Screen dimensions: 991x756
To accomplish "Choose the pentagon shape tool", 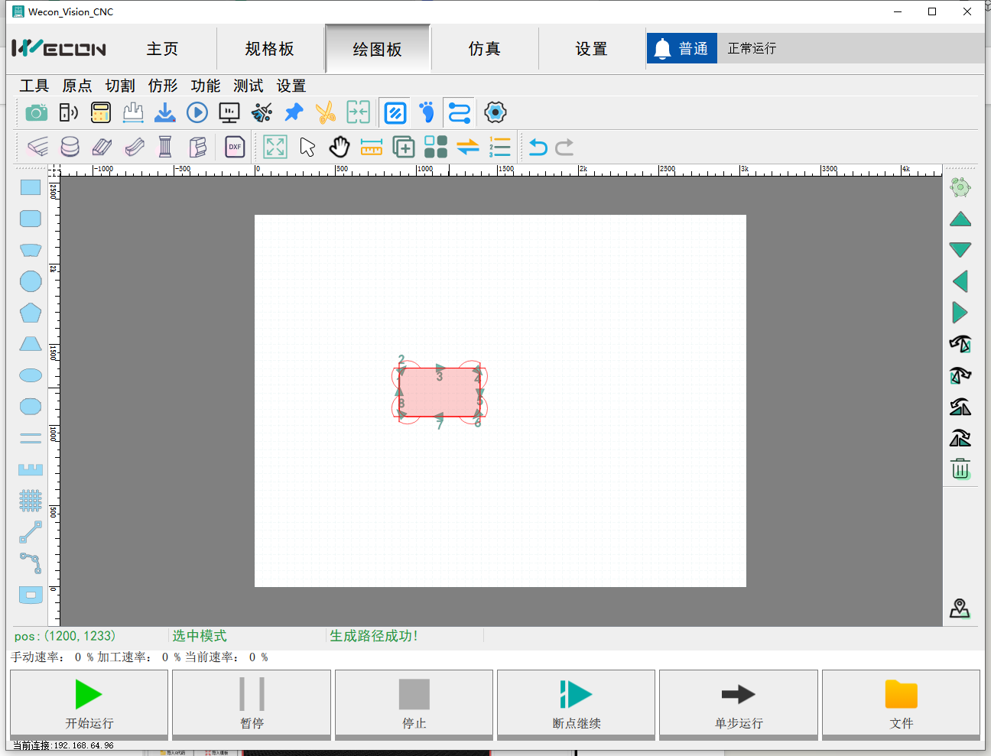I will point(31,313).
